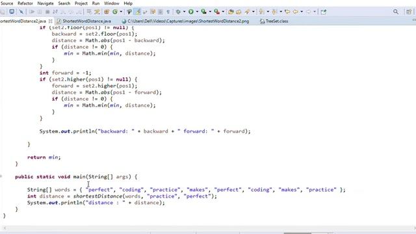416x234 pixels.
Task: Toggle Show Whitespace Characters pilcrow icon
Action: (168, 12)
